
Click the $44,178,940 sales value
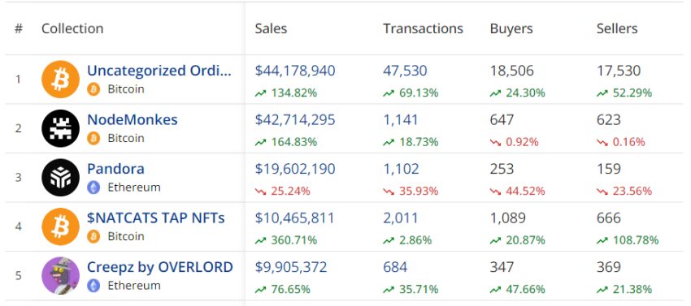295,71
